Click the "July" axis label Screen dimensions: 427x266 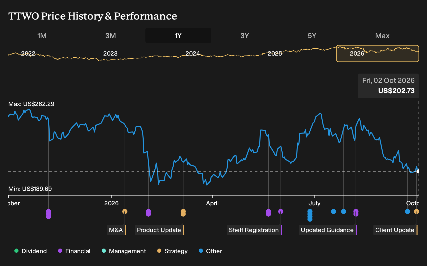(314, 203)
